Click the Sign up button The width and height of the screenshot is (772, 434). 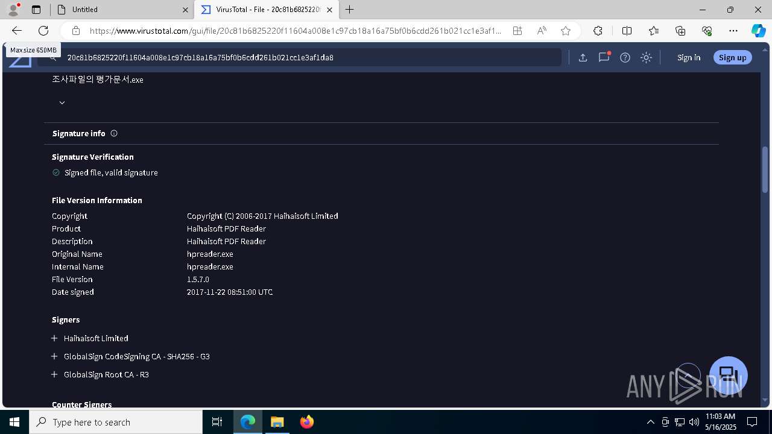[733, 57]
